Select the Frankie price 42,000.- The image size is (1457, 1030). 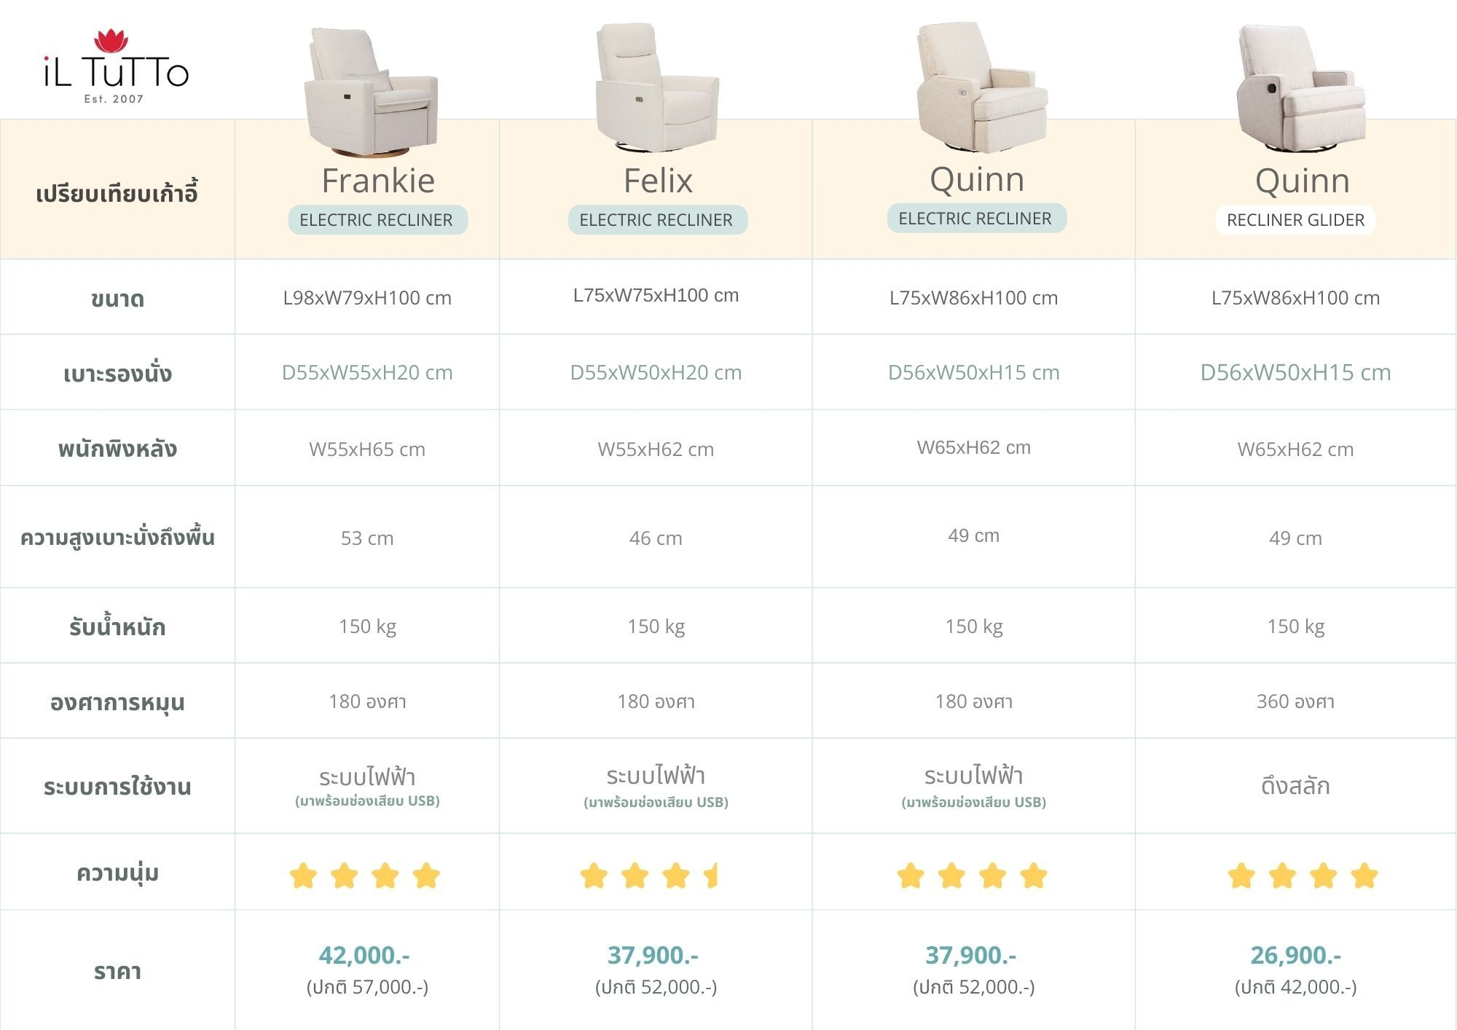[364, 954]
